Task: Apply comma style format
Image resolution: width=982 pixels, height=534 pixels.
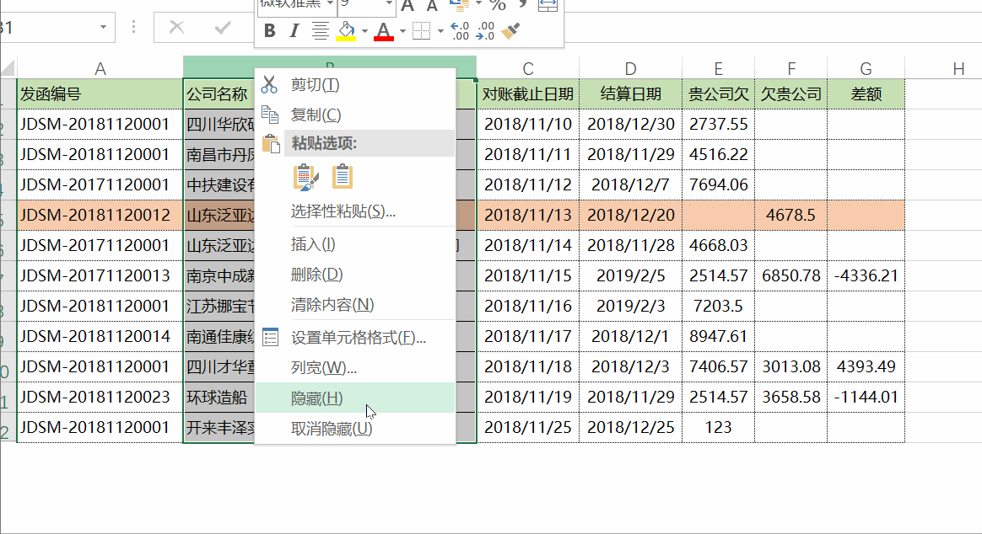Action: (x=521, y=5)
